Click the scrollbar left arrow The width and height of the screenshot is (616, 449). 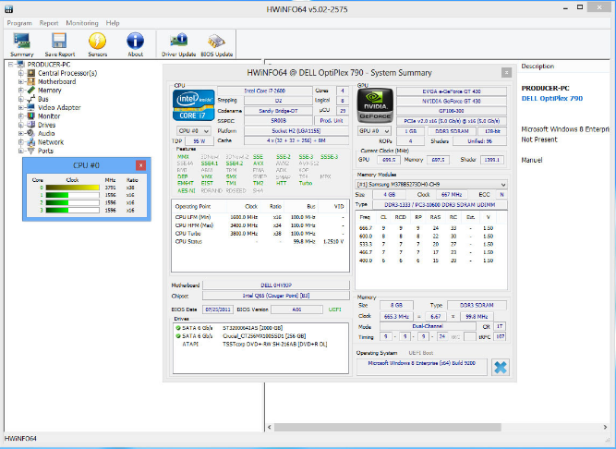pos(269,427)
